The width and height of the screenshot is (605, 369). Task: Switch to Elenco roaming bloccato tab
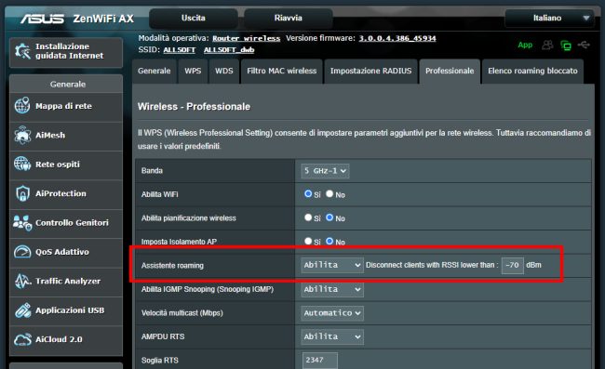(532, 71)
